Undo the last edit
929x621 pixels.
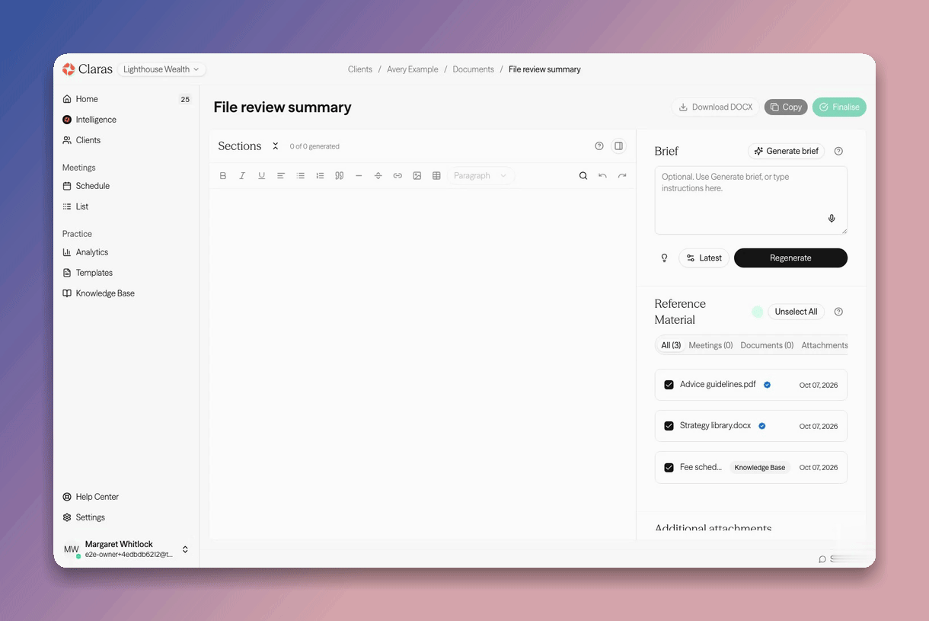pos(602,176)
